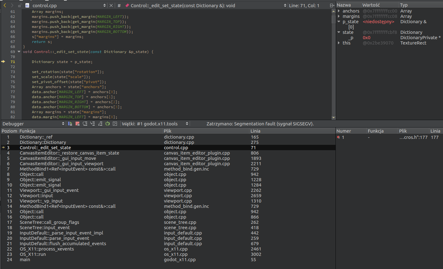The image size is (443, 269).
Task: Click the # preprocessor directives button
Action: click(x=119, y=5)
